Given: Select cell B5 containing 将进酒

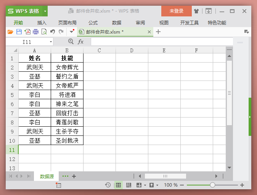Looking at the screenshot, I should 67,95.
